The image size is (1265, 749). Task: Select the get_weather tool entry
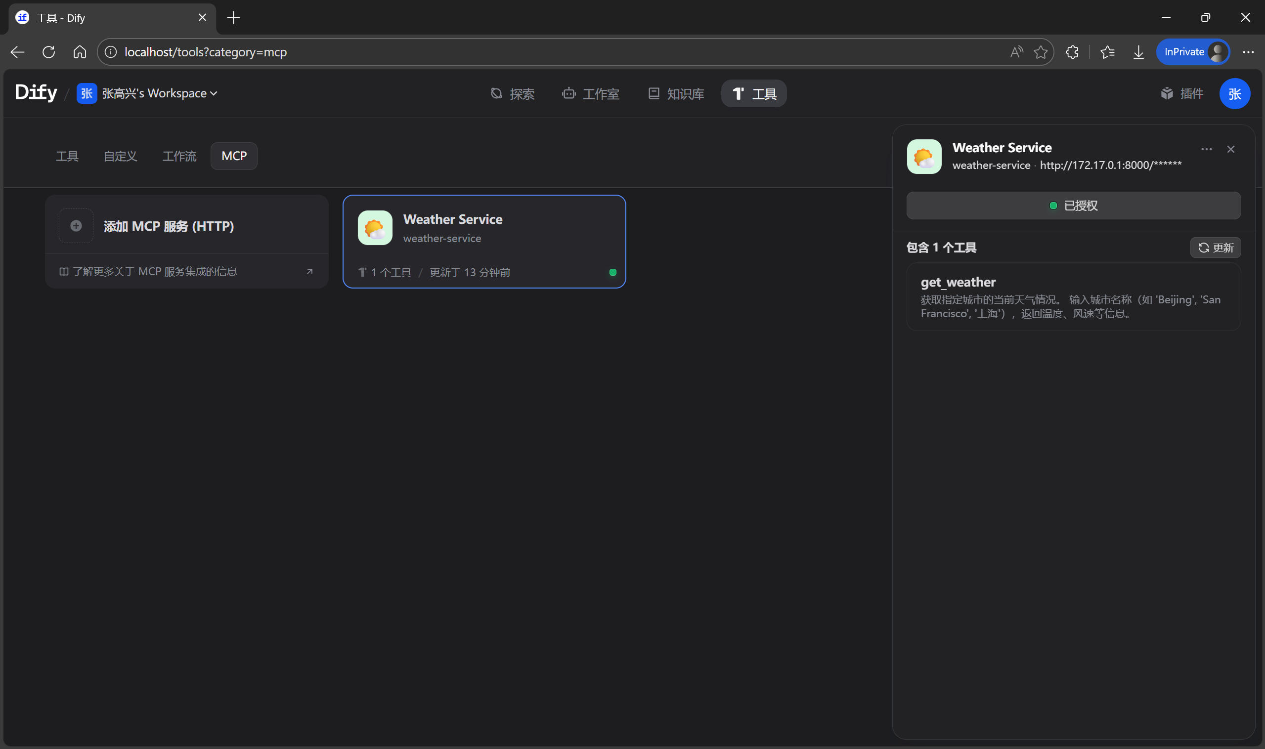pos(1073,297)
